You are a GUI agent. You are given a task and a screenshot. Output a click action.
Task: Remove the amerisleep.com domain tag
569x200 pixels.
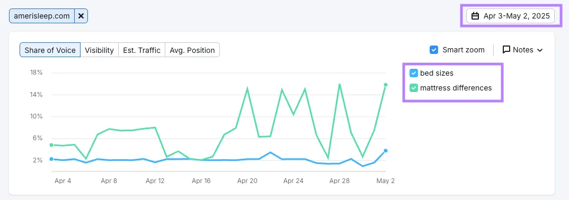coord(81,16)
